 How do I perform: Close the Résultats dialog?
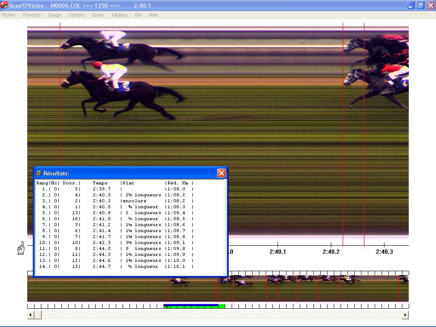[x=221, y=173]
